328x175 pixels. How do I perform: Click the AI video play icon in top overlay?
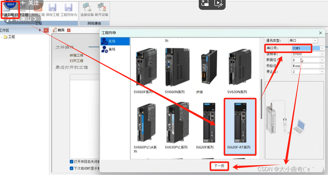218,3
